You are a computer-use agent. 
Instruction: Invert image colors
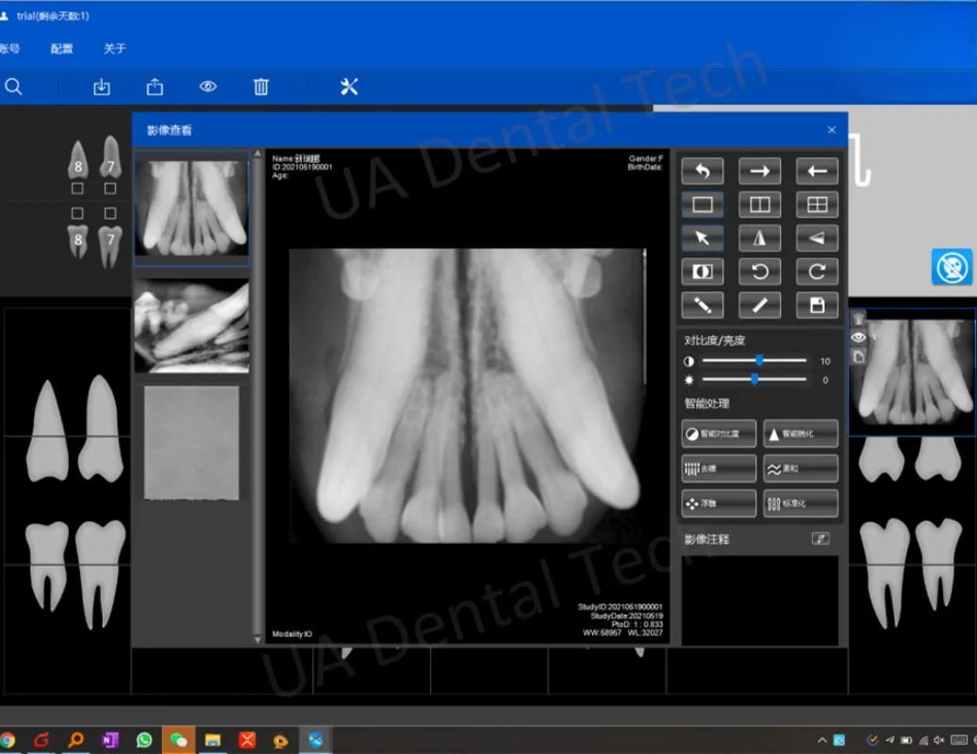703,272
